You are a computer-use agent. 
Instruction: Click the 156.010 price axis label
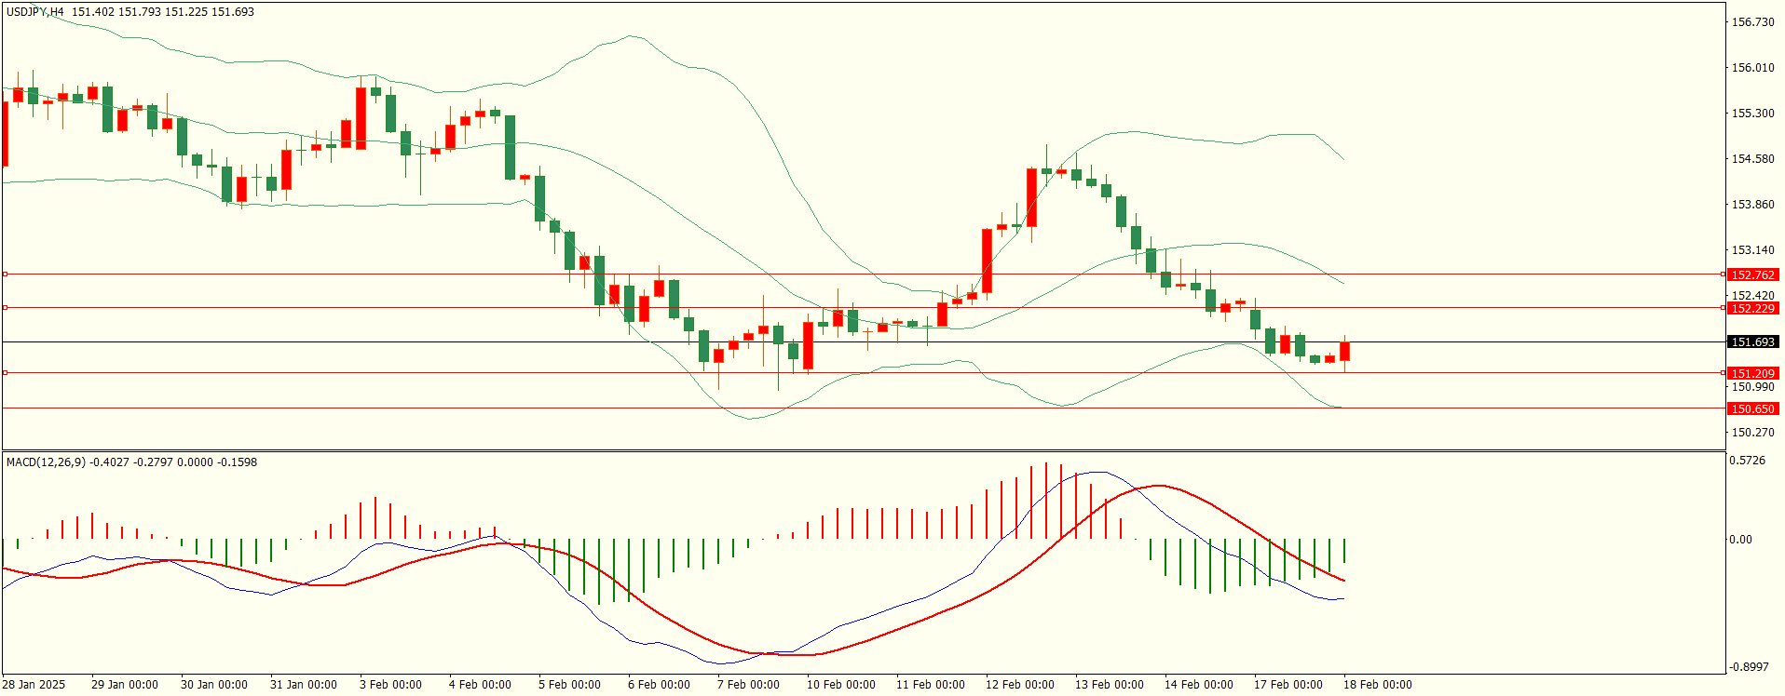click(1752, 68)
